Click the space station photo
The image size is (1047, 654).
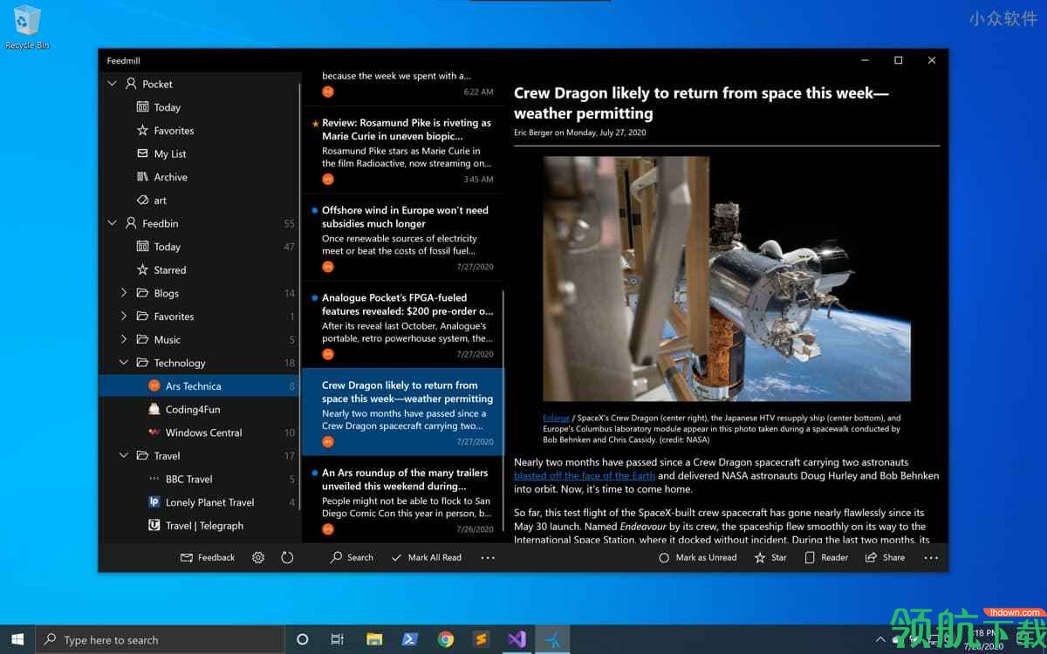point(726,279)
